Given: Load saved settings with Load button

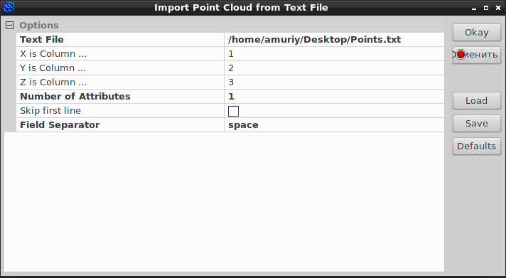Looking at the screenshot, I should coord(477,101).
